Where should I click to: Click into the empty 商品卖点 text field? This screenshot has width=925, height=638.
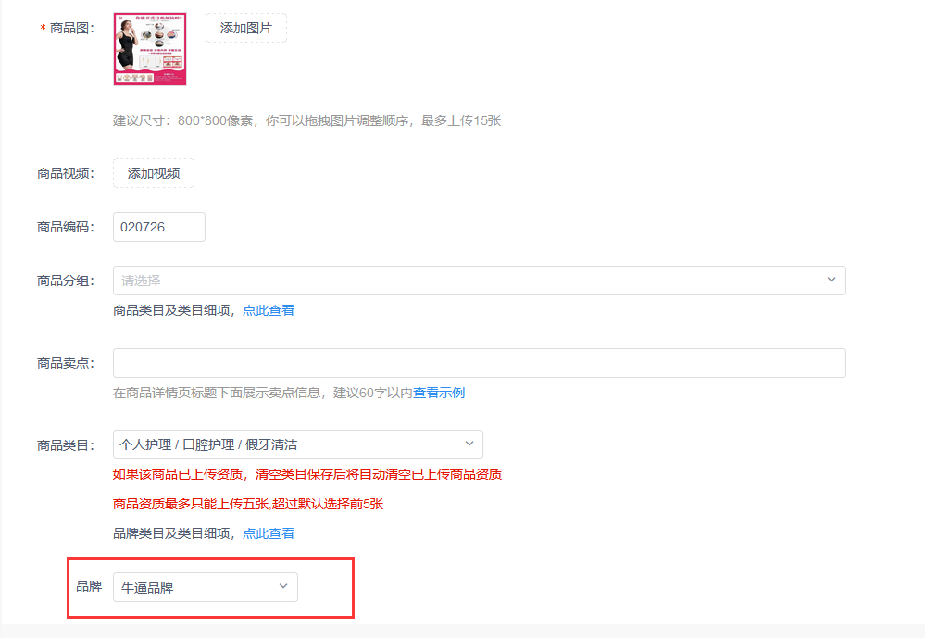[x=479, y=363]
